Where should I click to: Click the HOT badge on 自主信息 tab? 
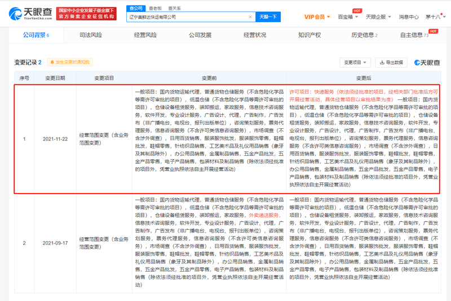[x=433, y=31]
